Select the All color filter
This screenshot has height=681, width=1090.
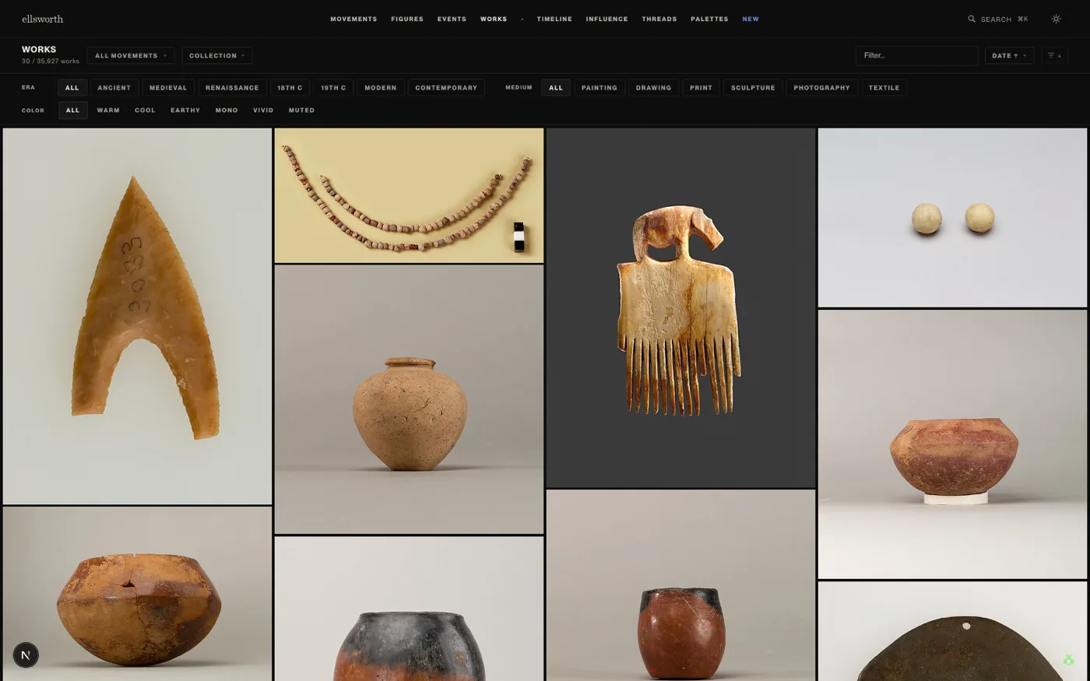pos(72,111)
